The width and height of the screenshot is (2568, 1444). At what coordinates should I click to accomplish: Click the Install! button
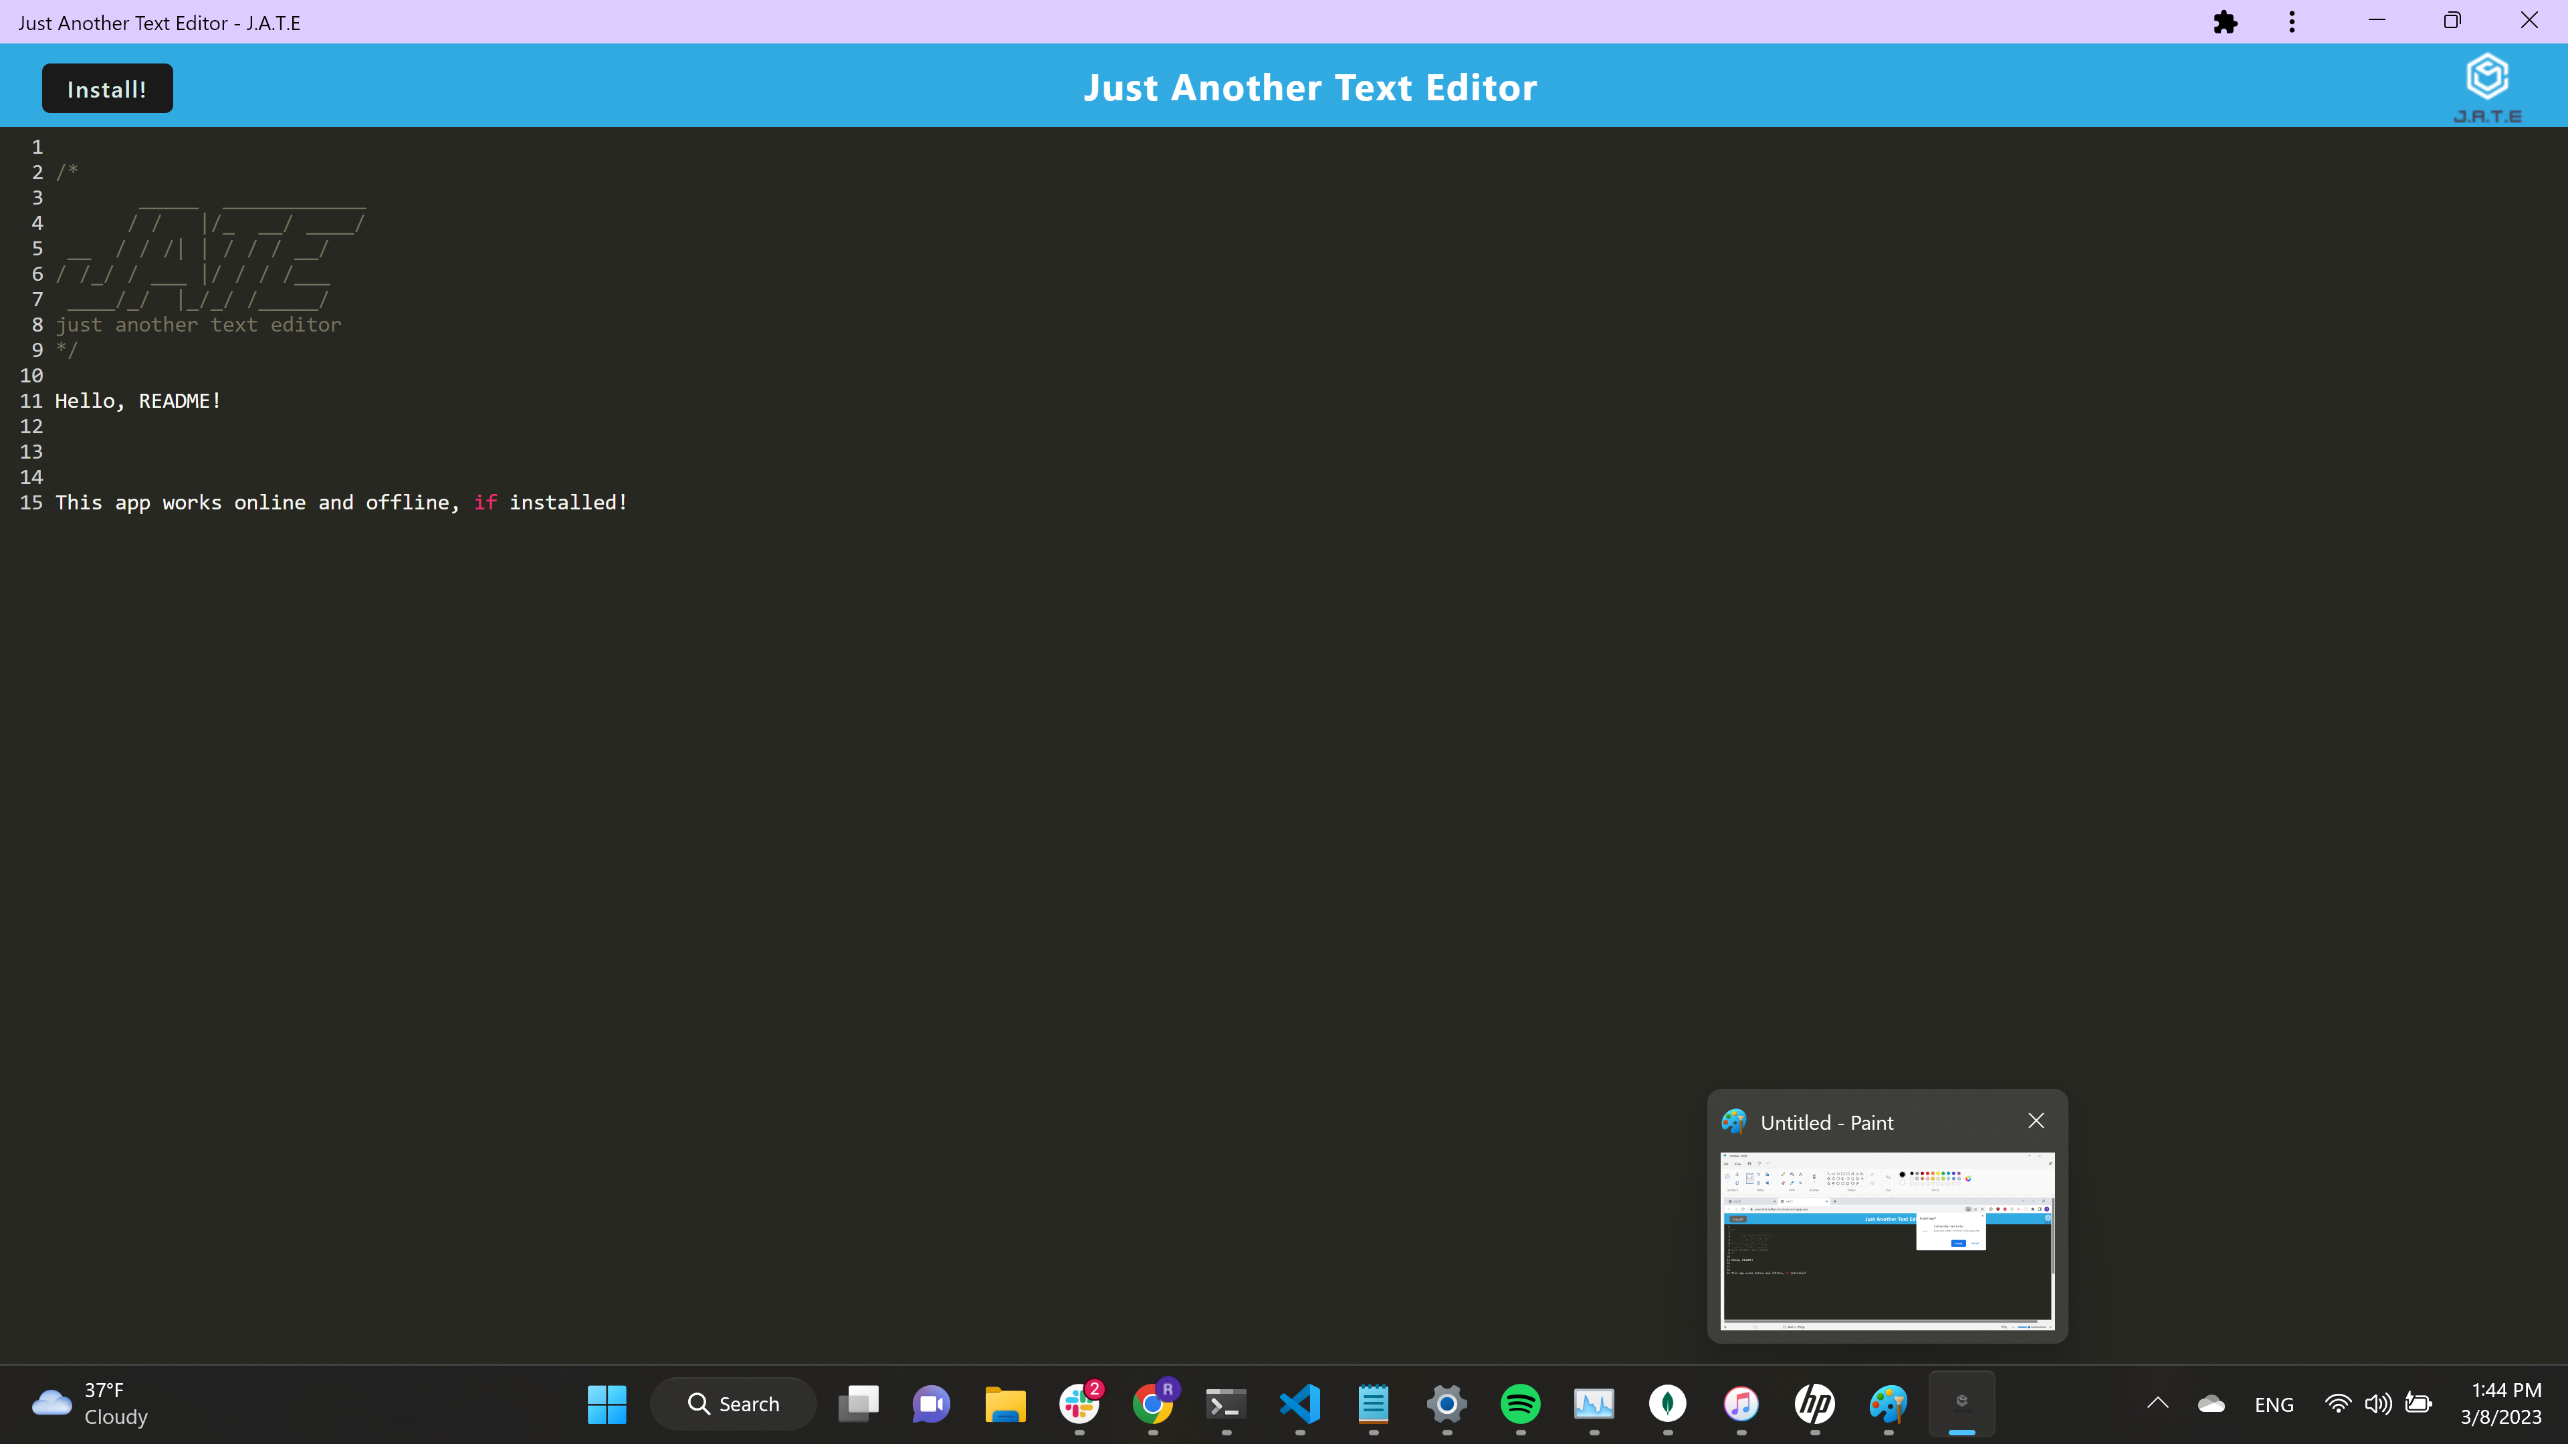(x=107, y=88)
